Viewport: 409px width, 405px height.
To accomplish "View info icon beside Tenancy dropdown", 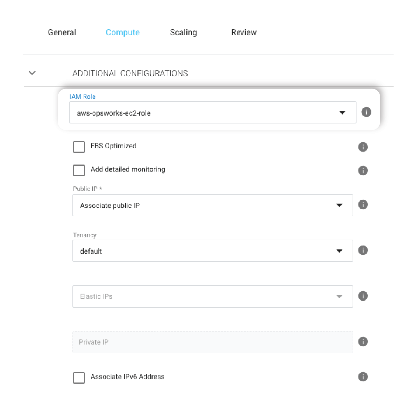I will click(x=363, y=250).
